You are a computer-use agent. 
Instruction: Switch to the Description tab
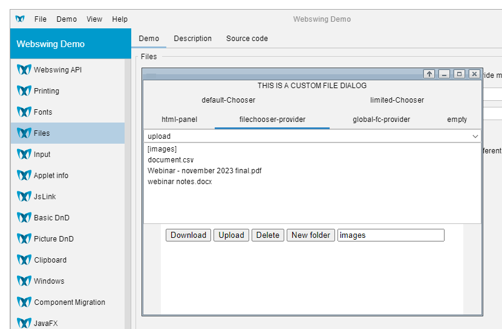pyautogui.click(x=193, y=38)
